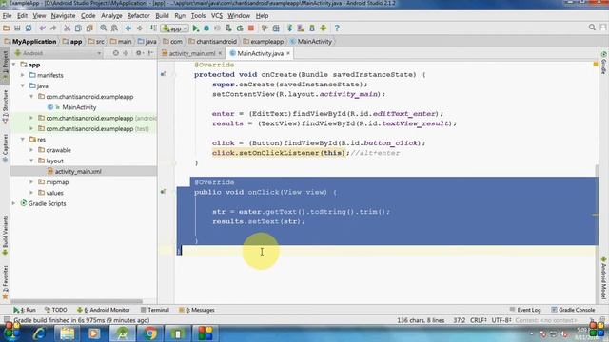This screenshot has width=609, height=342.
Task: Click the Chrome icon in the taskbar
Action: coord(149,333)
